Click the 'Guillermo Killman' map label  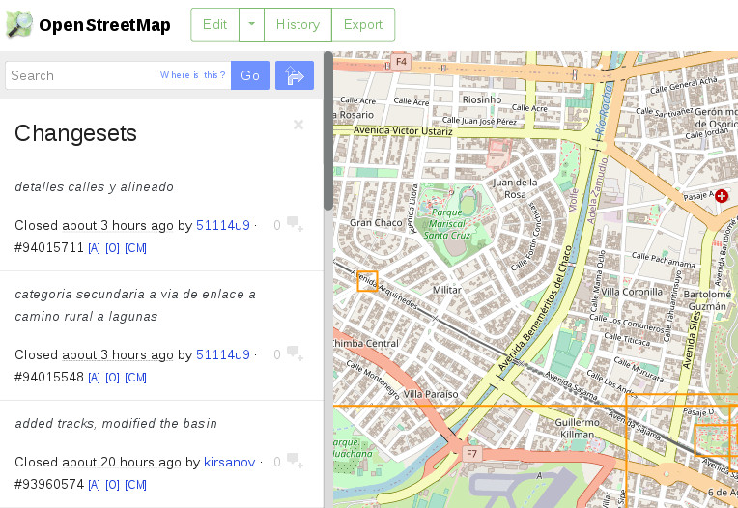click(x=577, y=429)
